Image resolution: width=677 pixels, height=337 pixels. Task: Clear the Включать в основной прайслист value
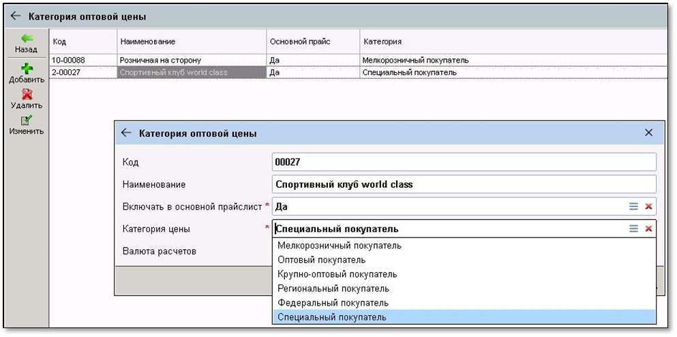tap(648, 206)
